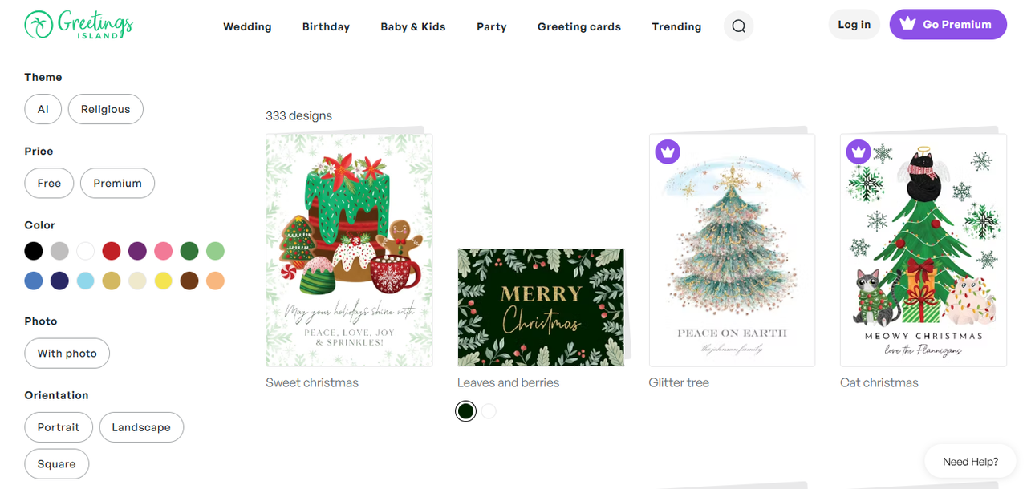Select the navy blue color filter dot

[59, 281]
